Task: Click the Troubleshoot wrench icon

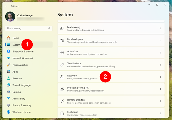Action: [x=62, y=65]
